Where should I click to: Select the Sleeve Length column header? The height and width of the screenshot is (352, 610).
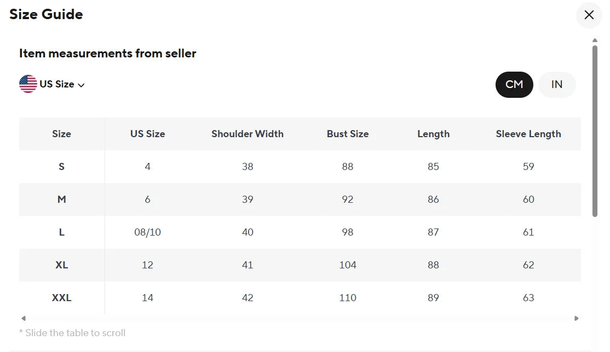tap(528, 133)
